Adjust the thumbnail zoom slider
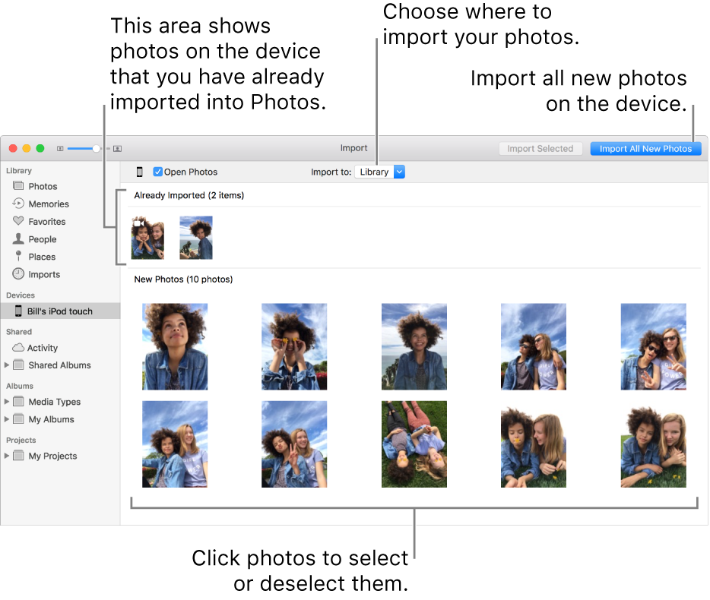710x600 pixels. pyautogui.click(x=96, y=149)
